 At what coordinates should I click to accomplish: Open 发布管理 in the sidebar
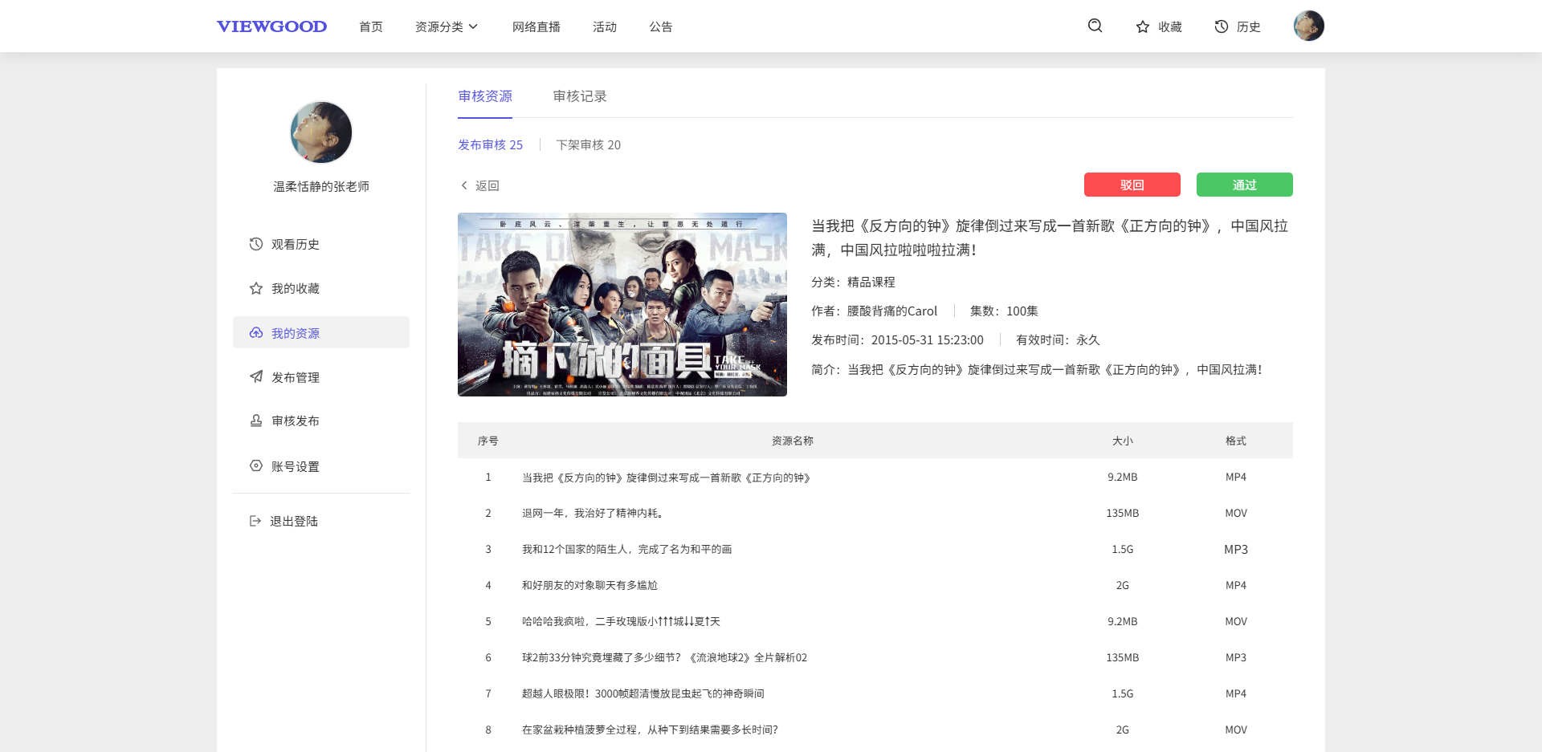[296, 377]
